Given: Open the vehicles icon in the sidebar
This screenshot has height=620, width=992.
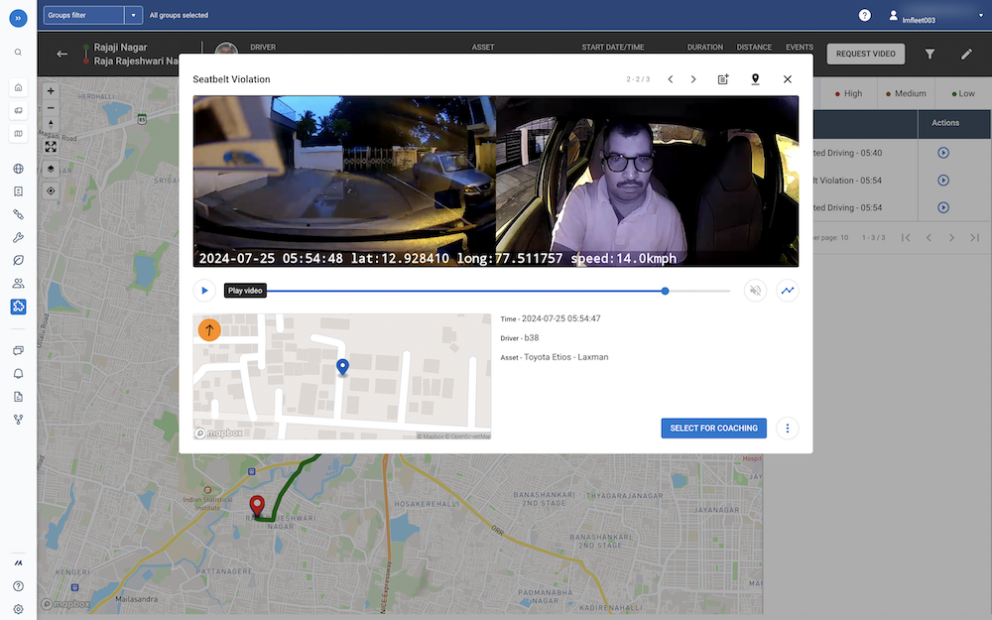Looking at the screenshot, I should [x=18, y=111].
